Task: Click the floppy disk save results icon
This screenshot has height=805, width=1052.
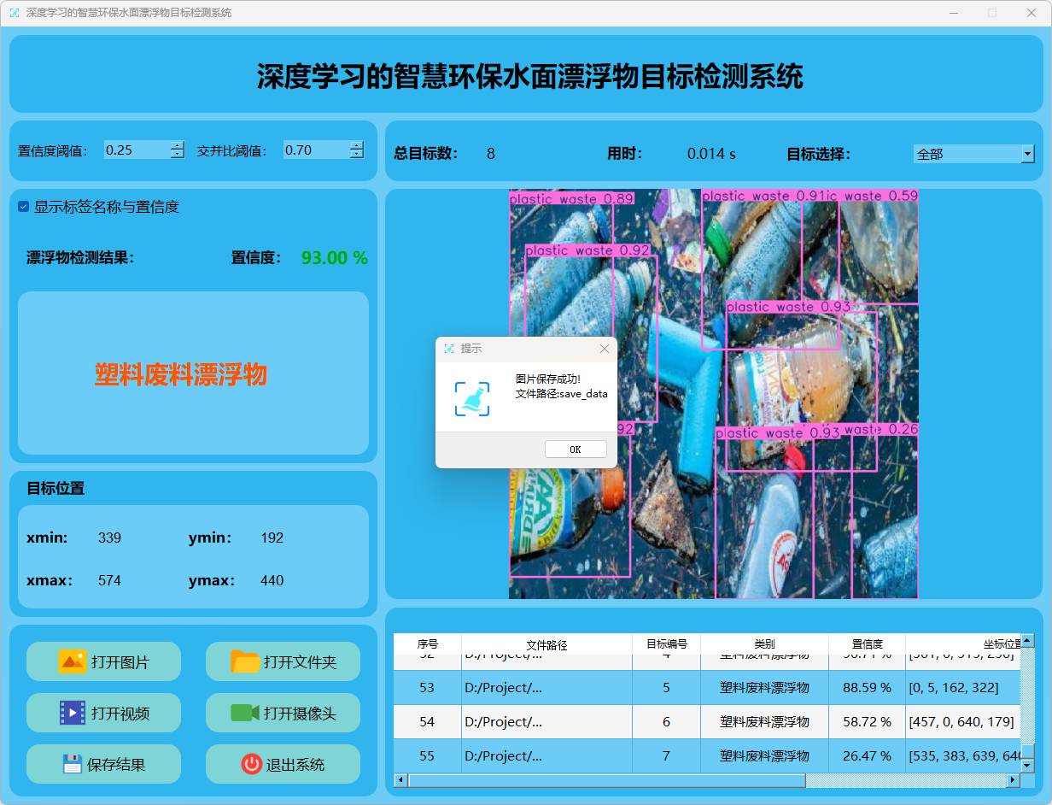Action: 73,764
